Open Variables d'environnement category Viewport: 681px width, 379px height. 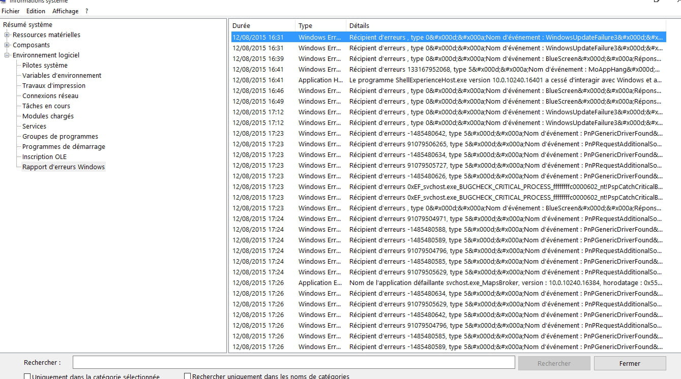pos(62,75)
